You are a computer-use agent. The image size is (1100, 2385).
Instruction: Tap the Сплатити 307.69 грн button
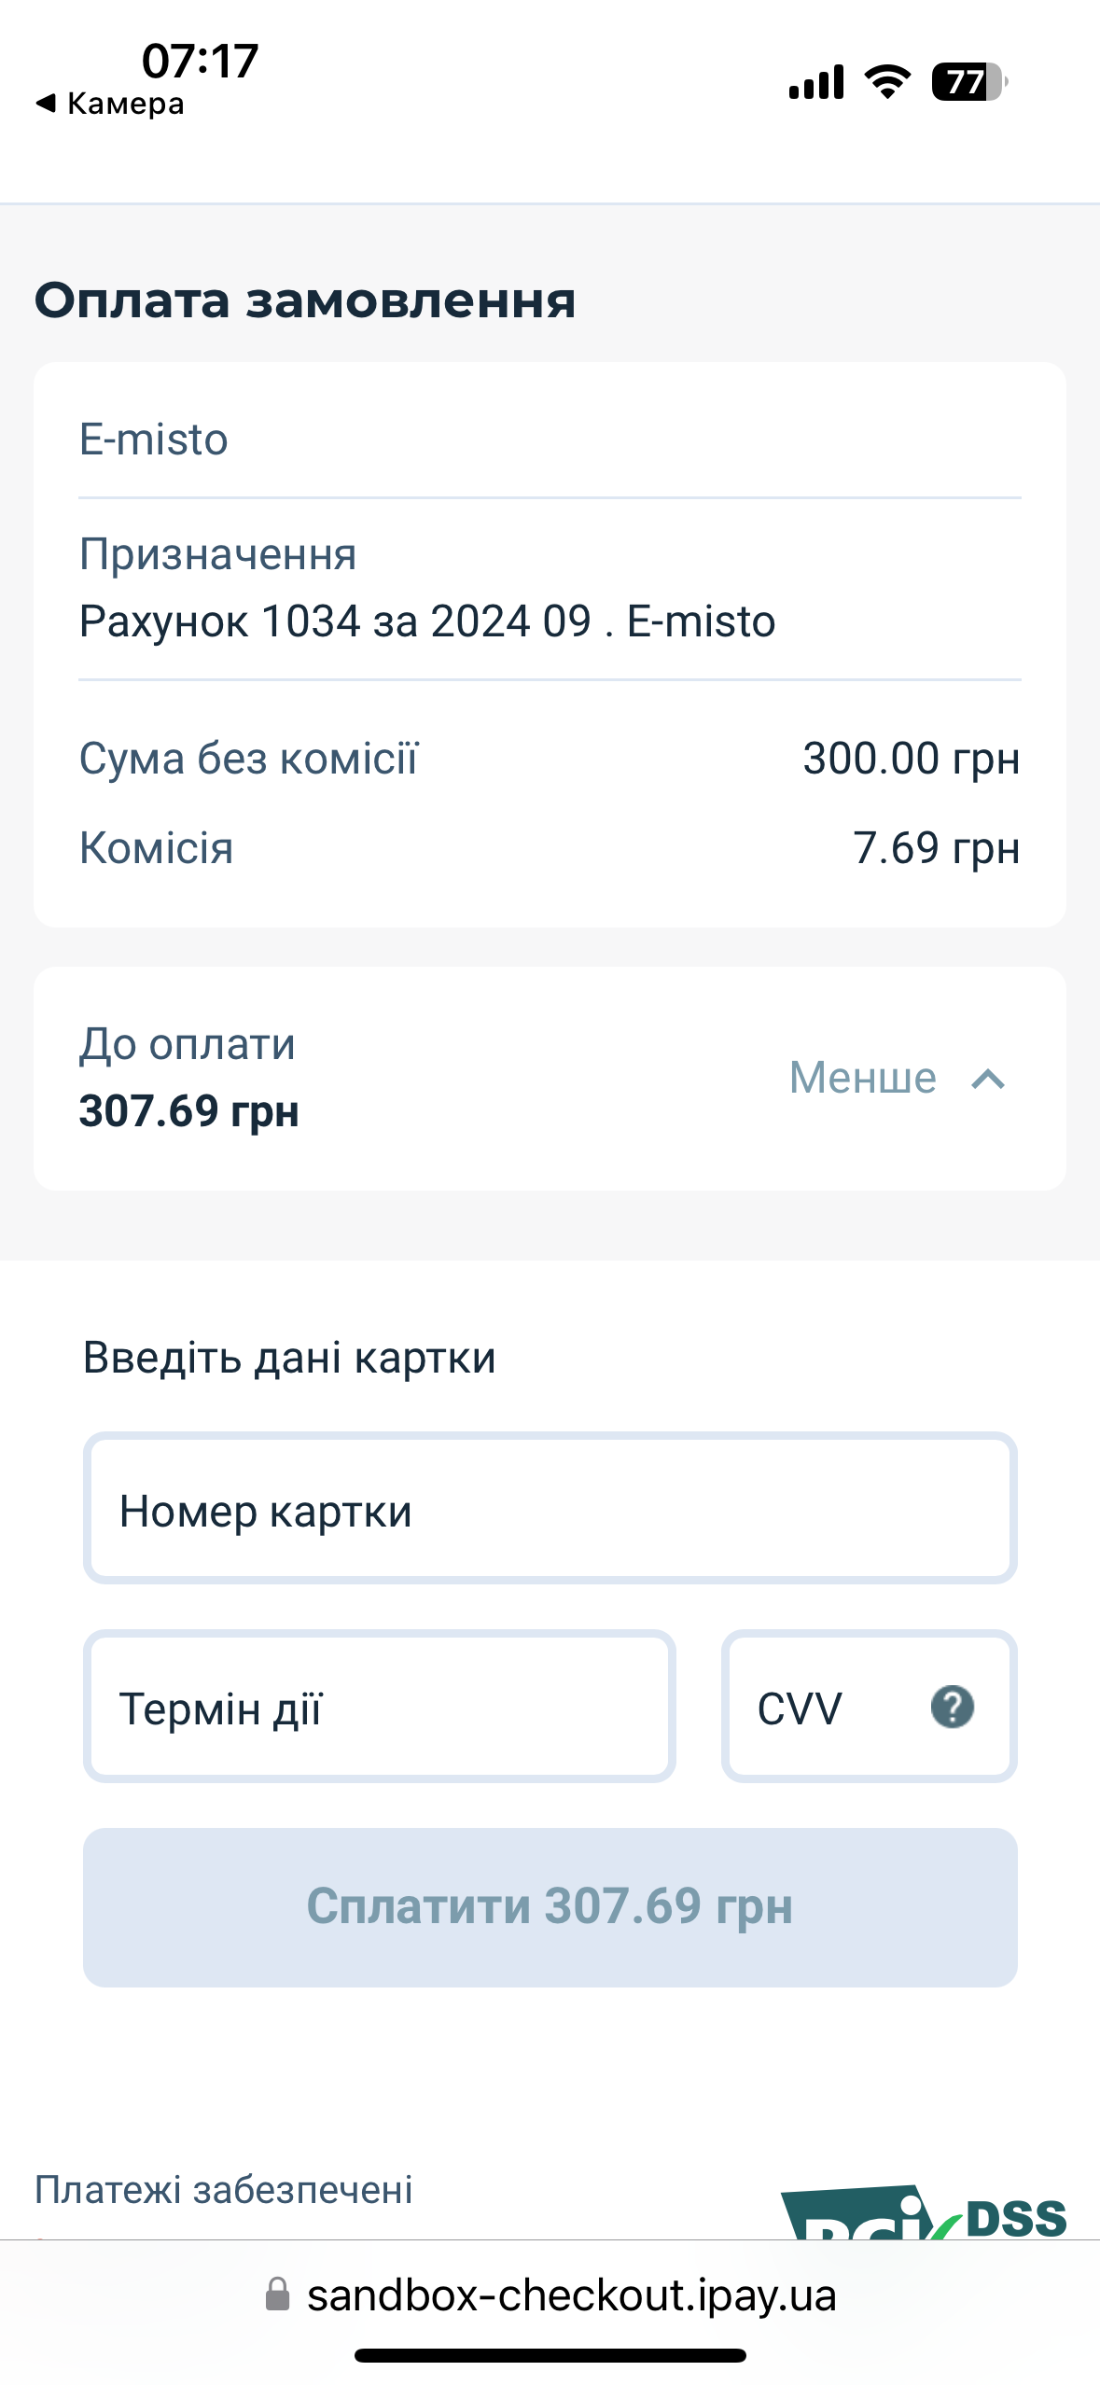coord(550,1906)
